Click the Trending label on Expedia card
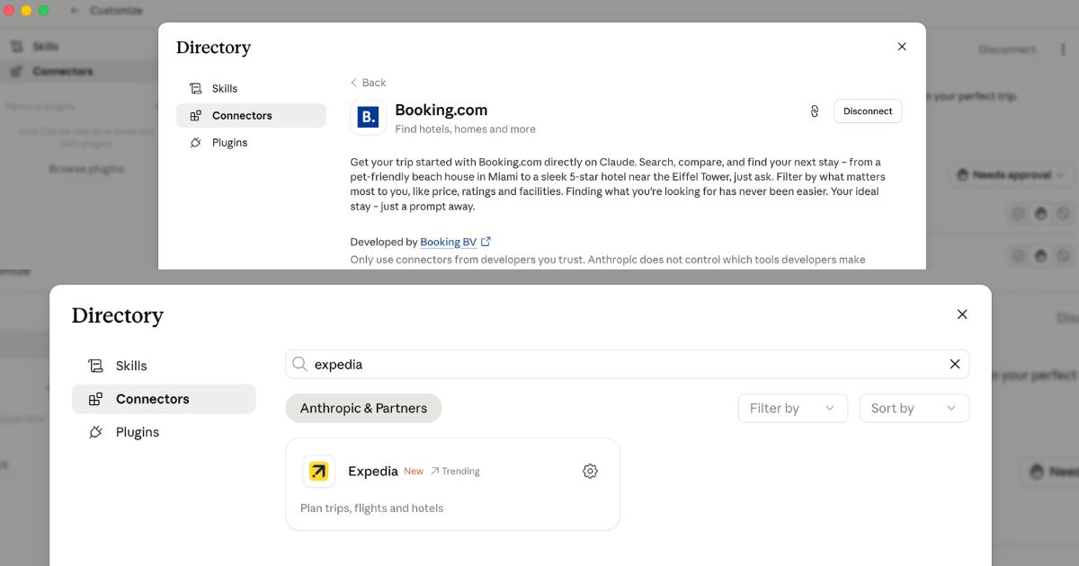Viewport: 1079px width, 566px height. 455,471
